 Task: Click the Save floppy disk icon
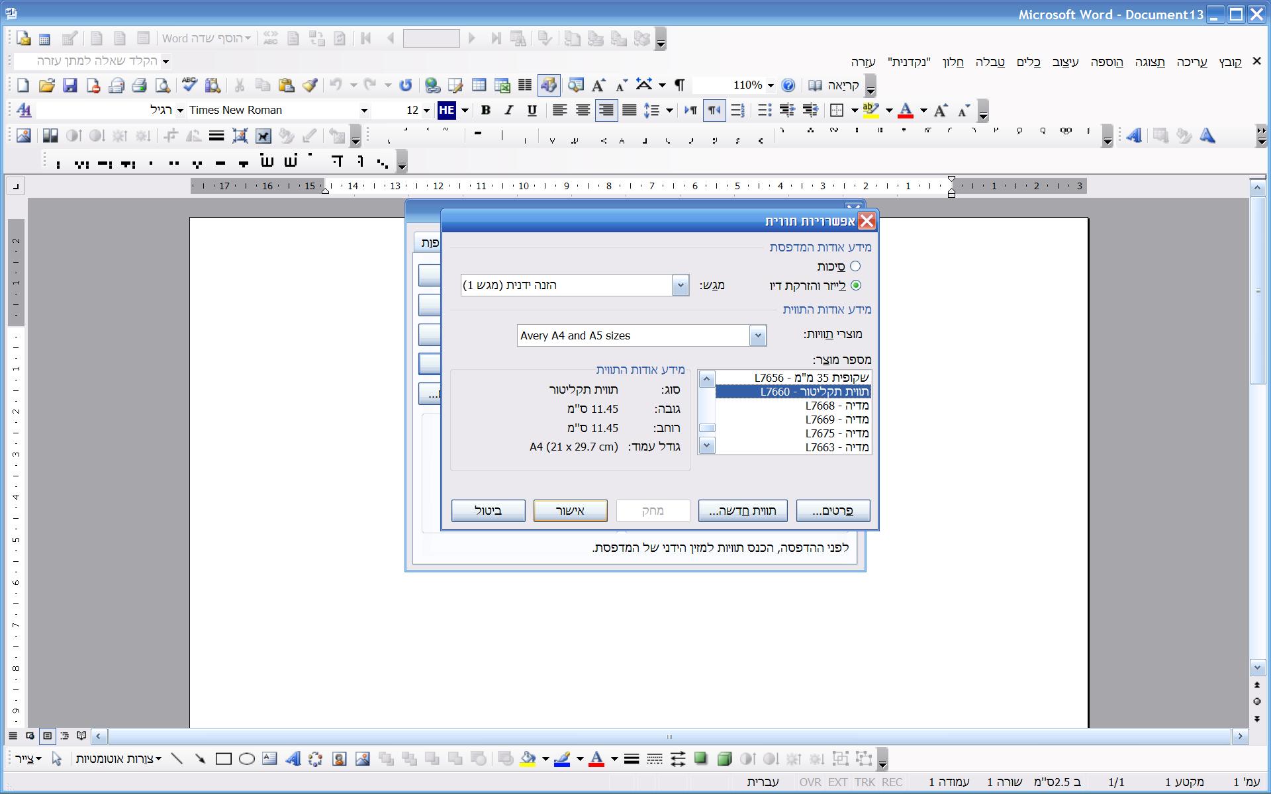coord(70,85)
